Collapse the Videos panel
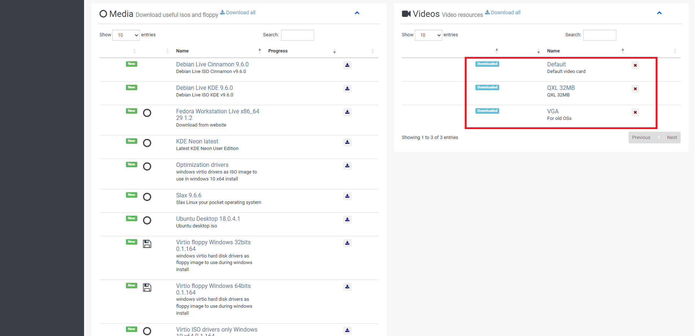The image size is (696, 336). [659, 13]
